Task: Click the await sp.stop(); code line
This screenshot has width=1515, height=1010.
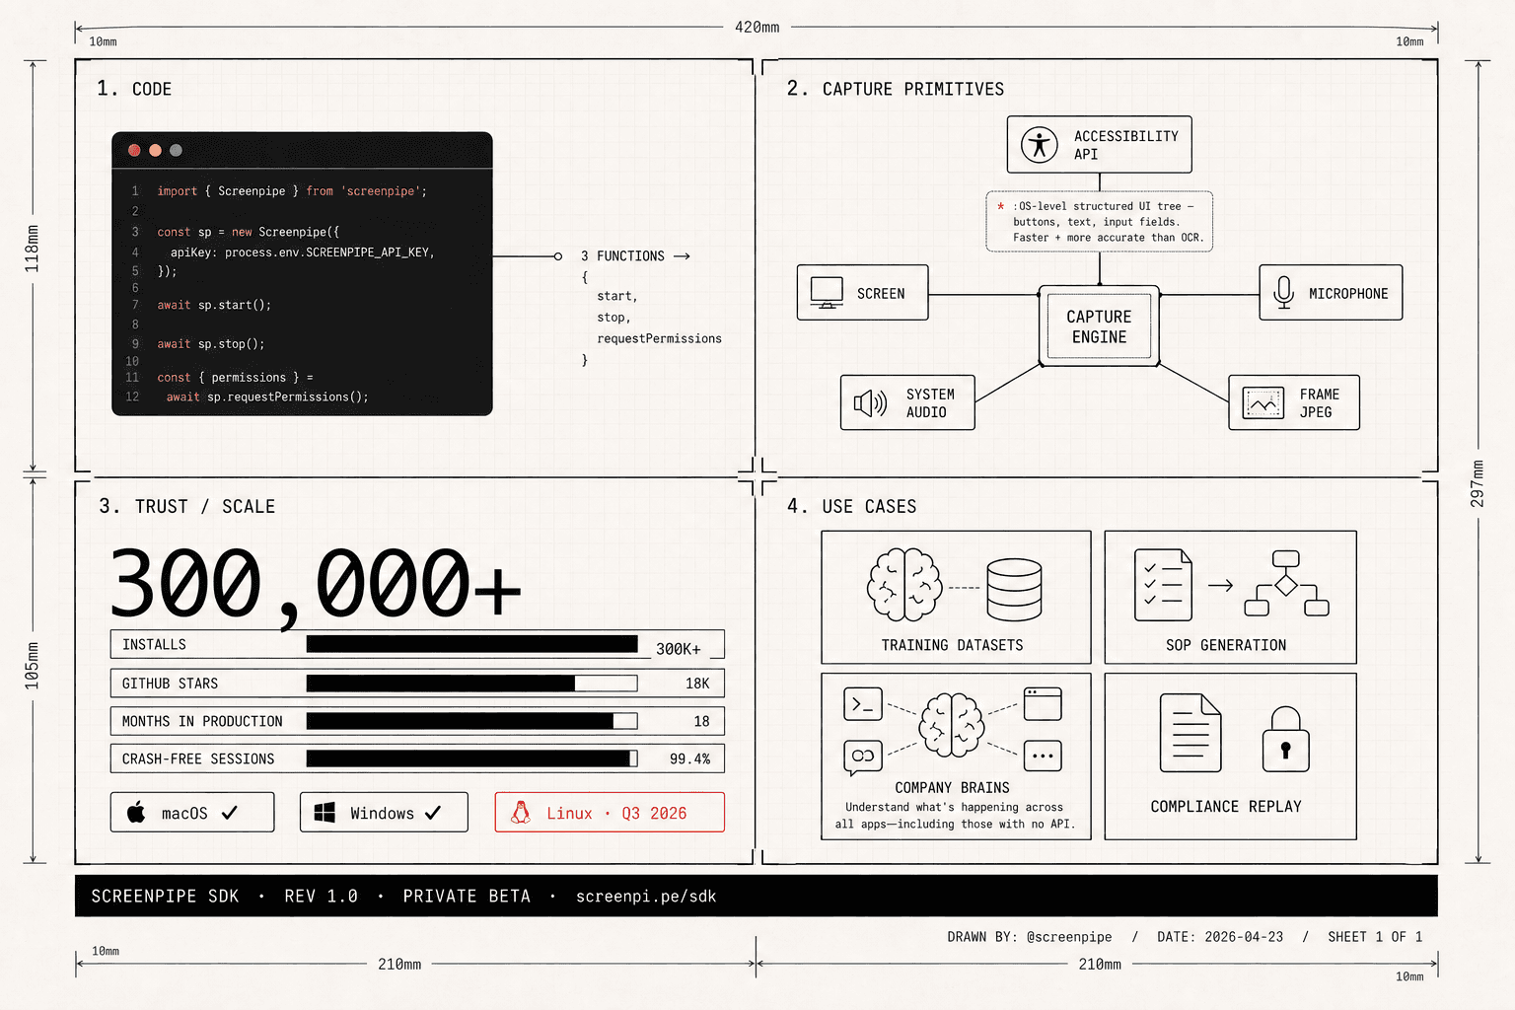Action: [211, 344]
